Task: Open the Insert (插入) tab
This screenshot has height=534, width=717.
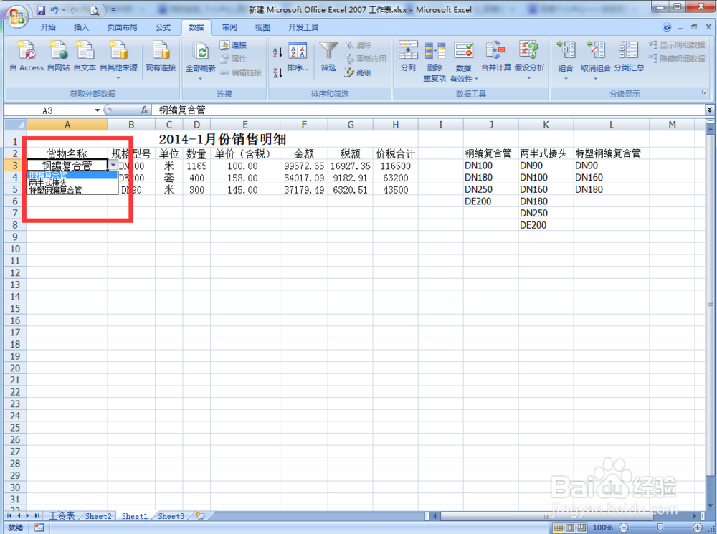Action: (82, 27)
